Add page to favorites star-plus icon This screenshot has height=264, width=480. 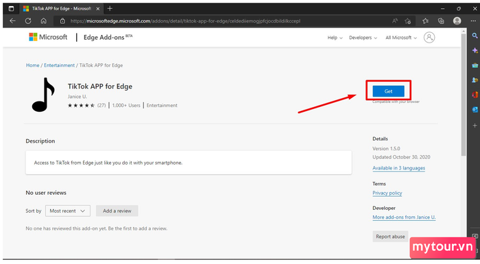click(407, 21)
